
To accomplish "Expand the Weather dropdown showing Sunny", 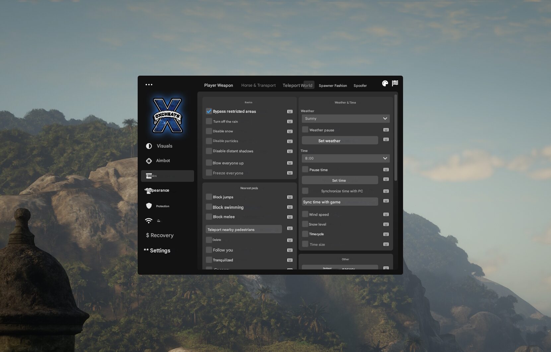I will coord(345,118).
